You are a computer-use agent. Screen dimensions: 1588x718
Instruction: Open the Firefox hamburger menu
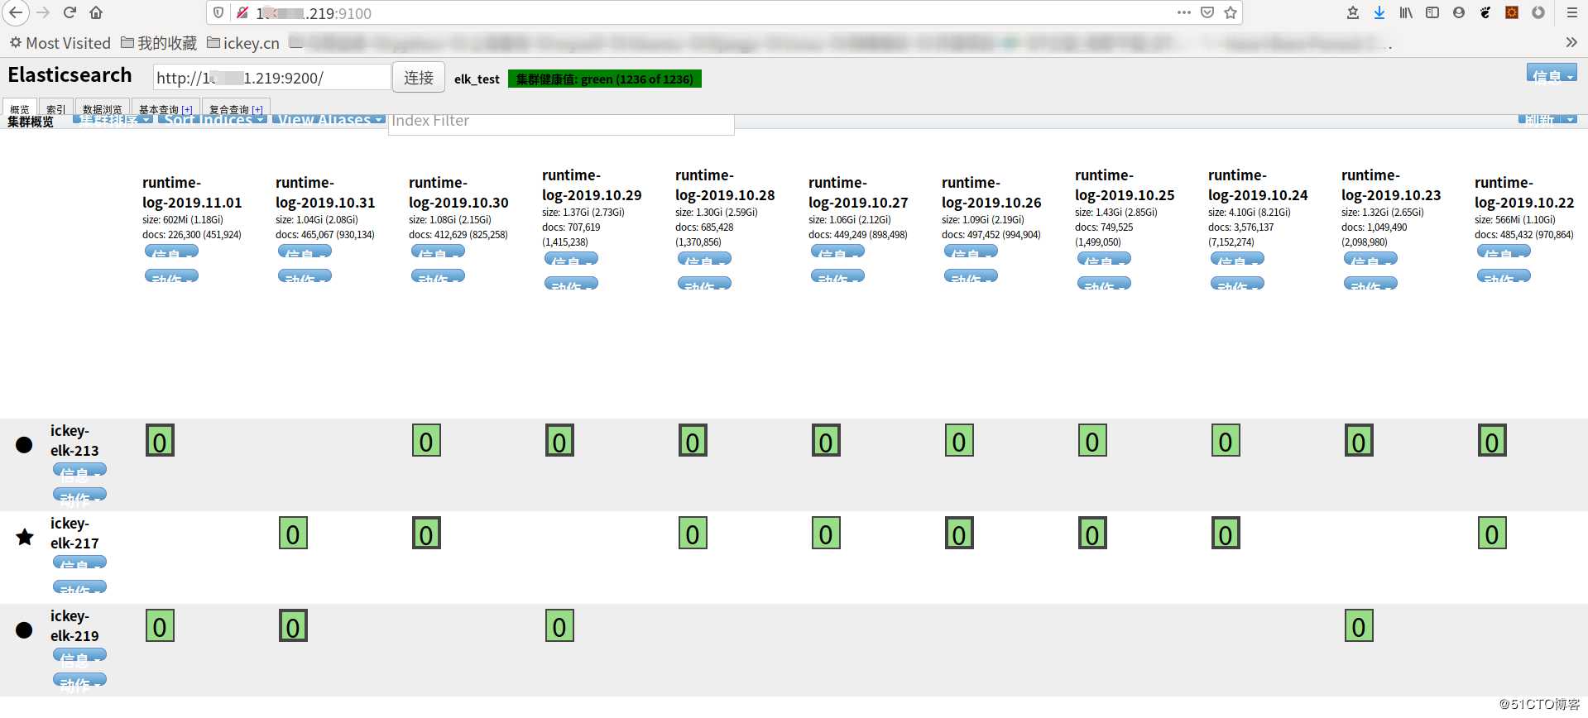click(1571, 12)
